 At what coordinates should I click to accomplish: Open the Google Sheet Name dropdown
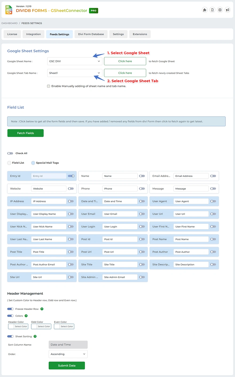(x=74, y=61)
